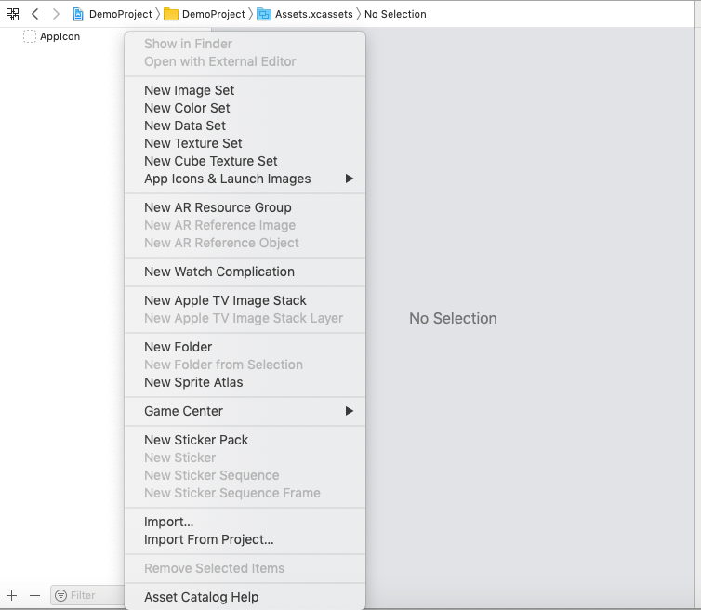
Task: Select the Game Center menu entry
Action: (x=245, y=411)
